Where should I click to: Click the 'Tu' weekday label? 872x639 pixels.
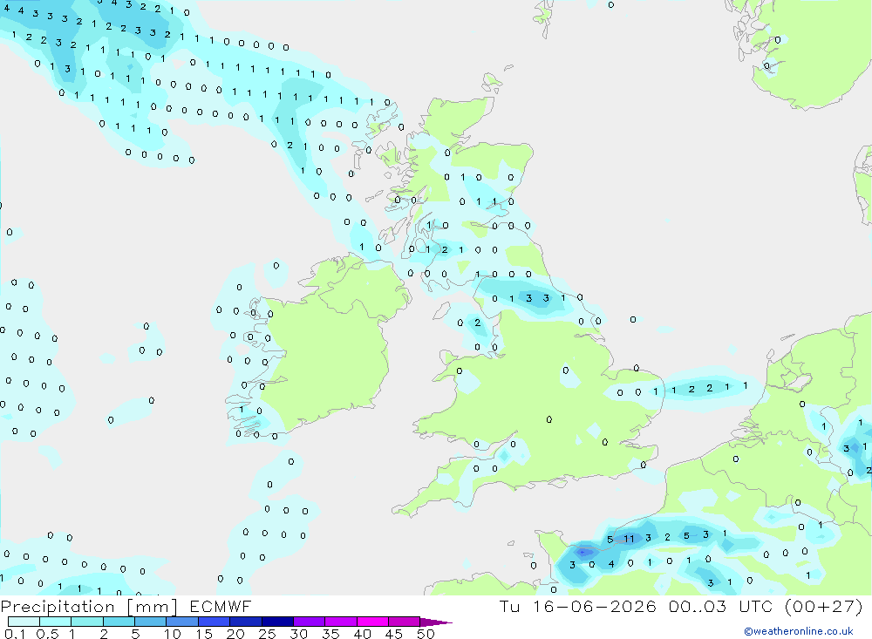tap(509, 606)
